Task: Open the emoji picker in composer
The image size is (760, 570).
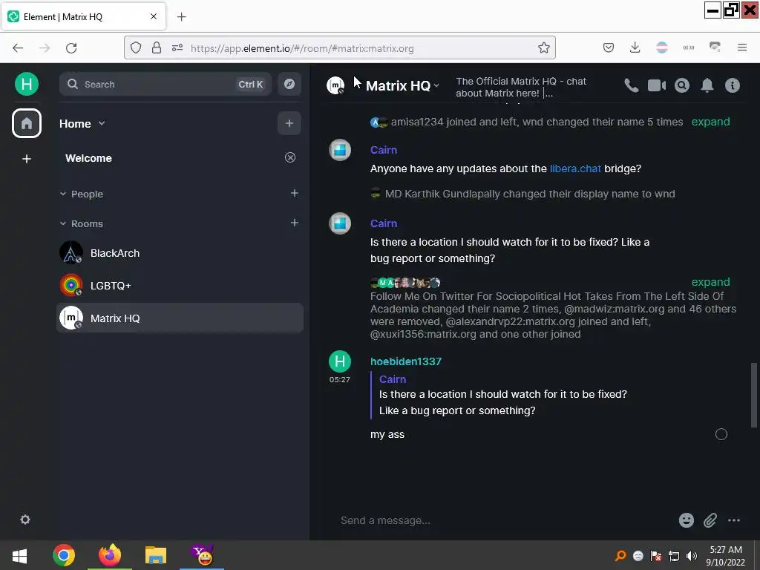Action: click(687, 520)
